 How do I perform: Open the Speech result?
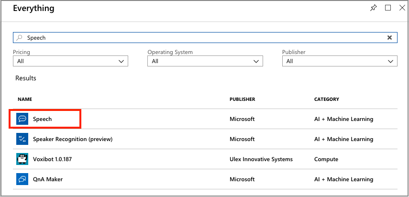[x=43, y=119]
